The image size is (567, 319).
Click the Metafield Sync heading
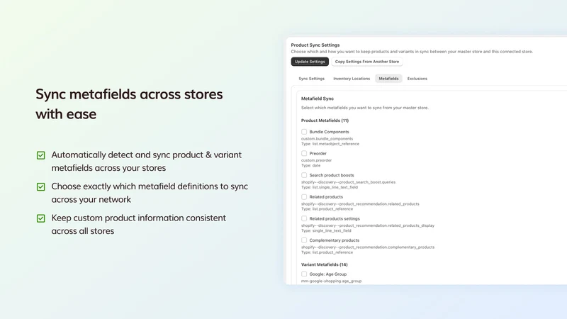pyautogui.click(x=318, y=99)
